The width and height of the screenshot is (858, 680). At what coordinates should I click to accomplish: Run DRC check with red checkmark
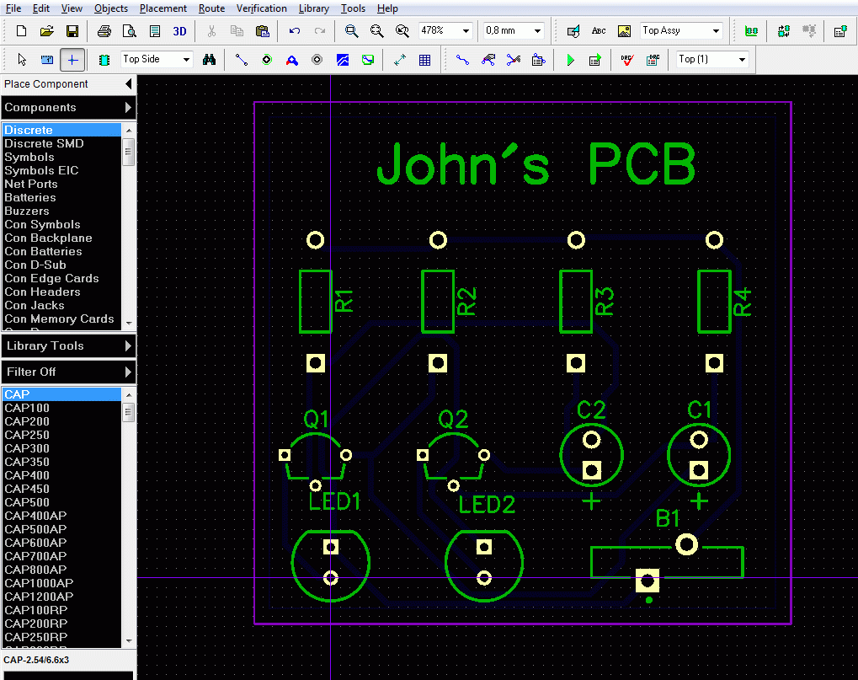coord(627,59)
